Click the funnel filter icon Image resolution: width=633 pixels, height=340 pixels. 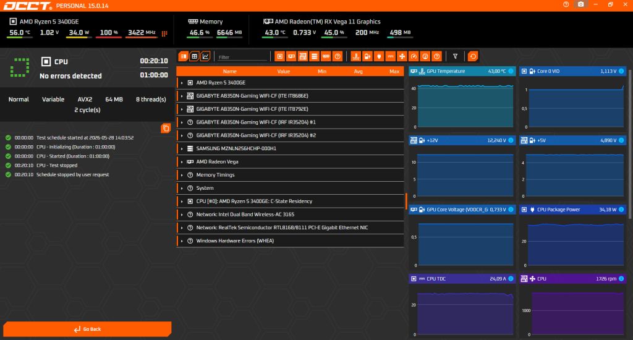[x=455, y=56]
